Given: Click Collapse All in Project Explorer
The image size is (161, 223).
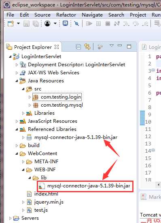Looking at the screenshot, I should (x=78, y=47).
